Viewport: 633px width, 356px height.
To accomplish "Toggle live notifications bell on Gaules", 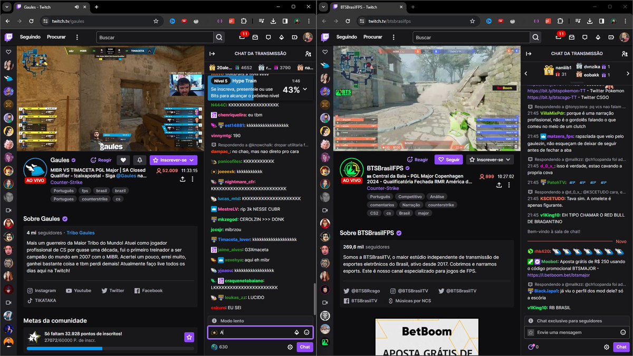I will click(x=139, y=160).
